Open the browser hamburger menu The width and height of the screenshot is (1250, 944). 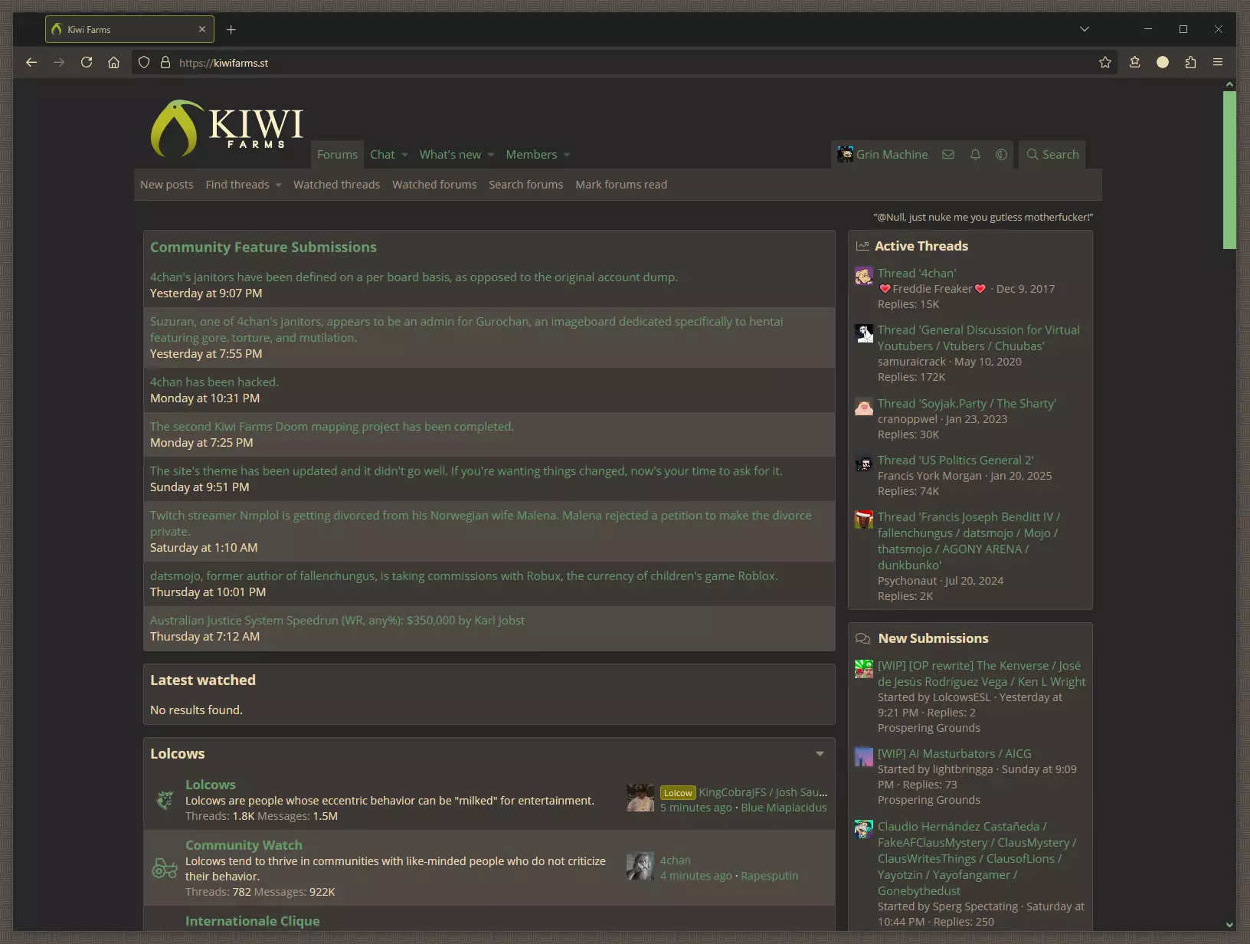tap(1218, 62)
